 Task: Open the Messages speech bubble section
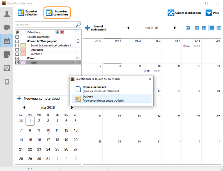pos(7,27)
